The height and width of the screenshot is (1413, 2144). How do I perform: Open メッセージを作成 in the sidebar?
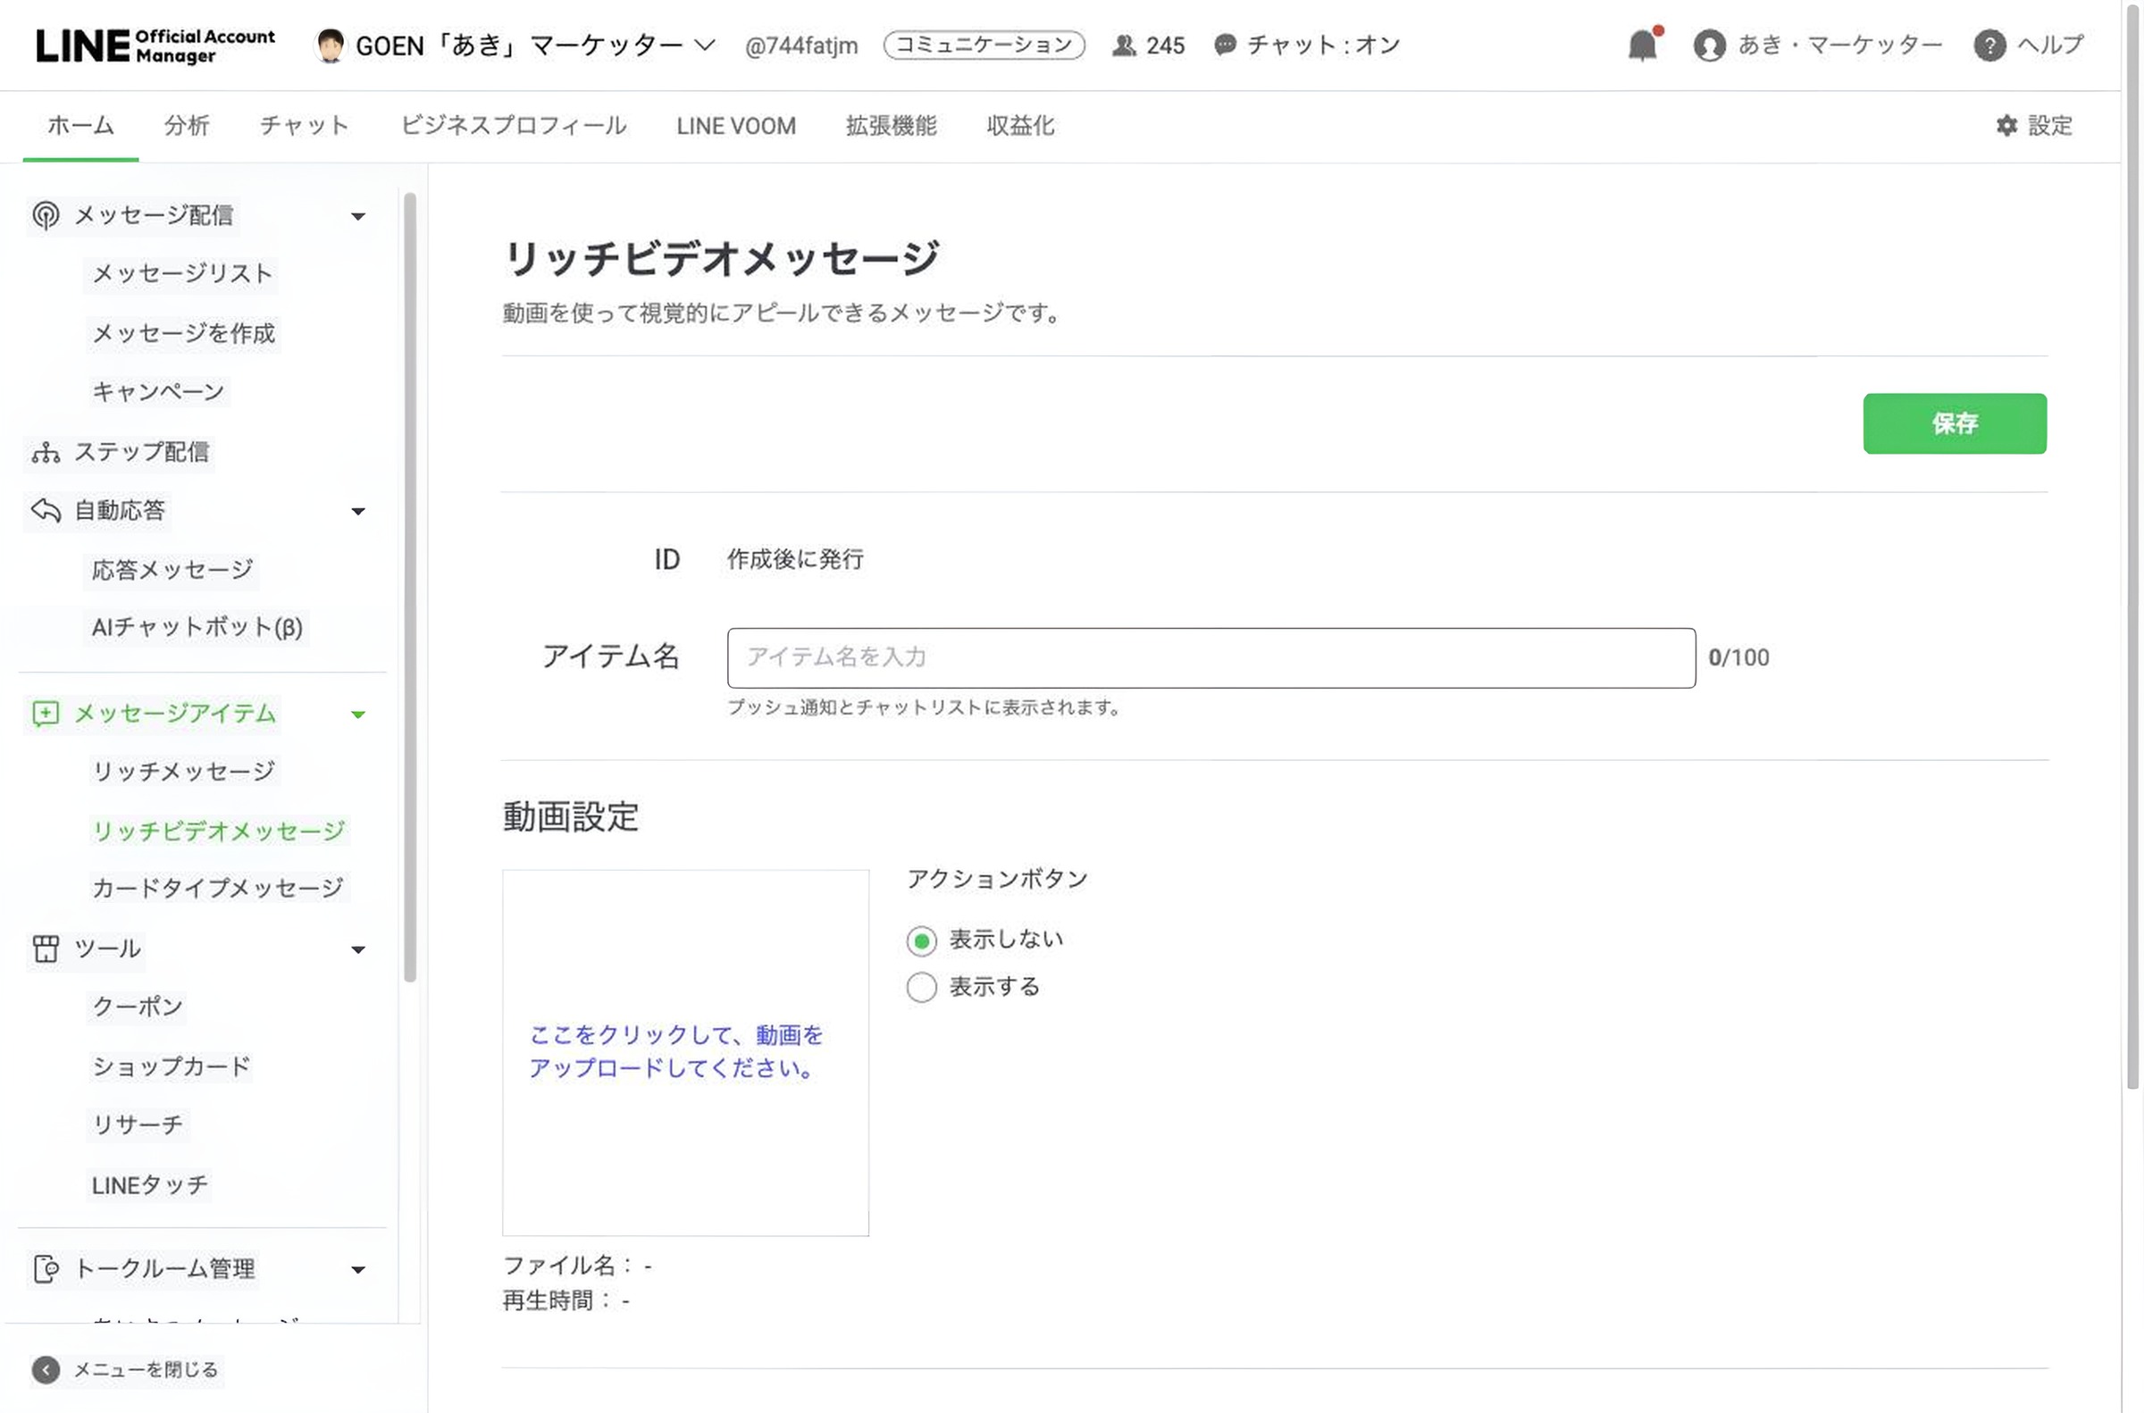tap(184, 333)
